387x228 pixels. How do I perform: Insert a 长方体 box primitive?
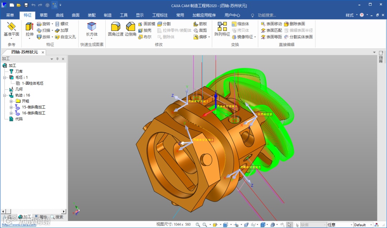92,29
